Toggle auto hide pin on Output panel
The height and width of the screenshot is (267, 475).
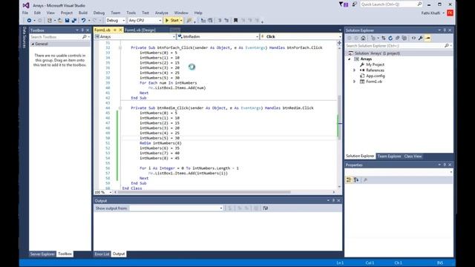[x=333, y=201]
